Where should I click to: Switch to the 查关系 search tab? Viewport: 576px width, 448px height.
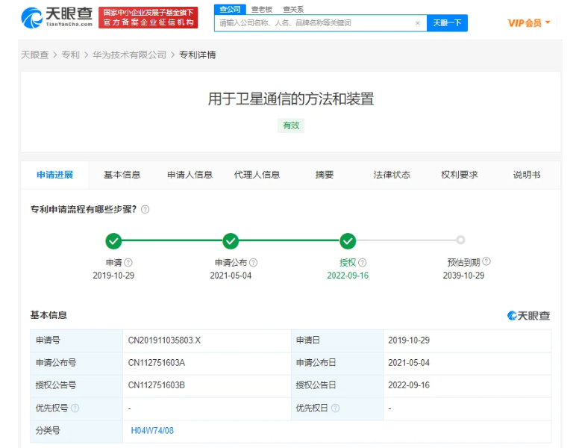point(293,10)
